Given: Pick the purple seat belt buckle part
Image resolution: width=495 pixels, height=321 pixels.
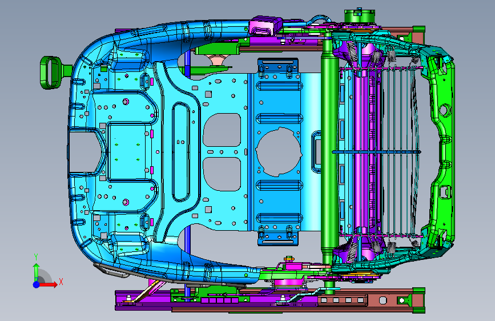Looking at the screenshot, I should [267, 25].
